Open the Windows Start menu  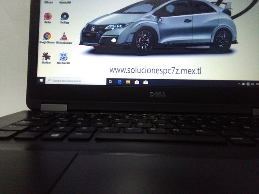coord(41,80)
